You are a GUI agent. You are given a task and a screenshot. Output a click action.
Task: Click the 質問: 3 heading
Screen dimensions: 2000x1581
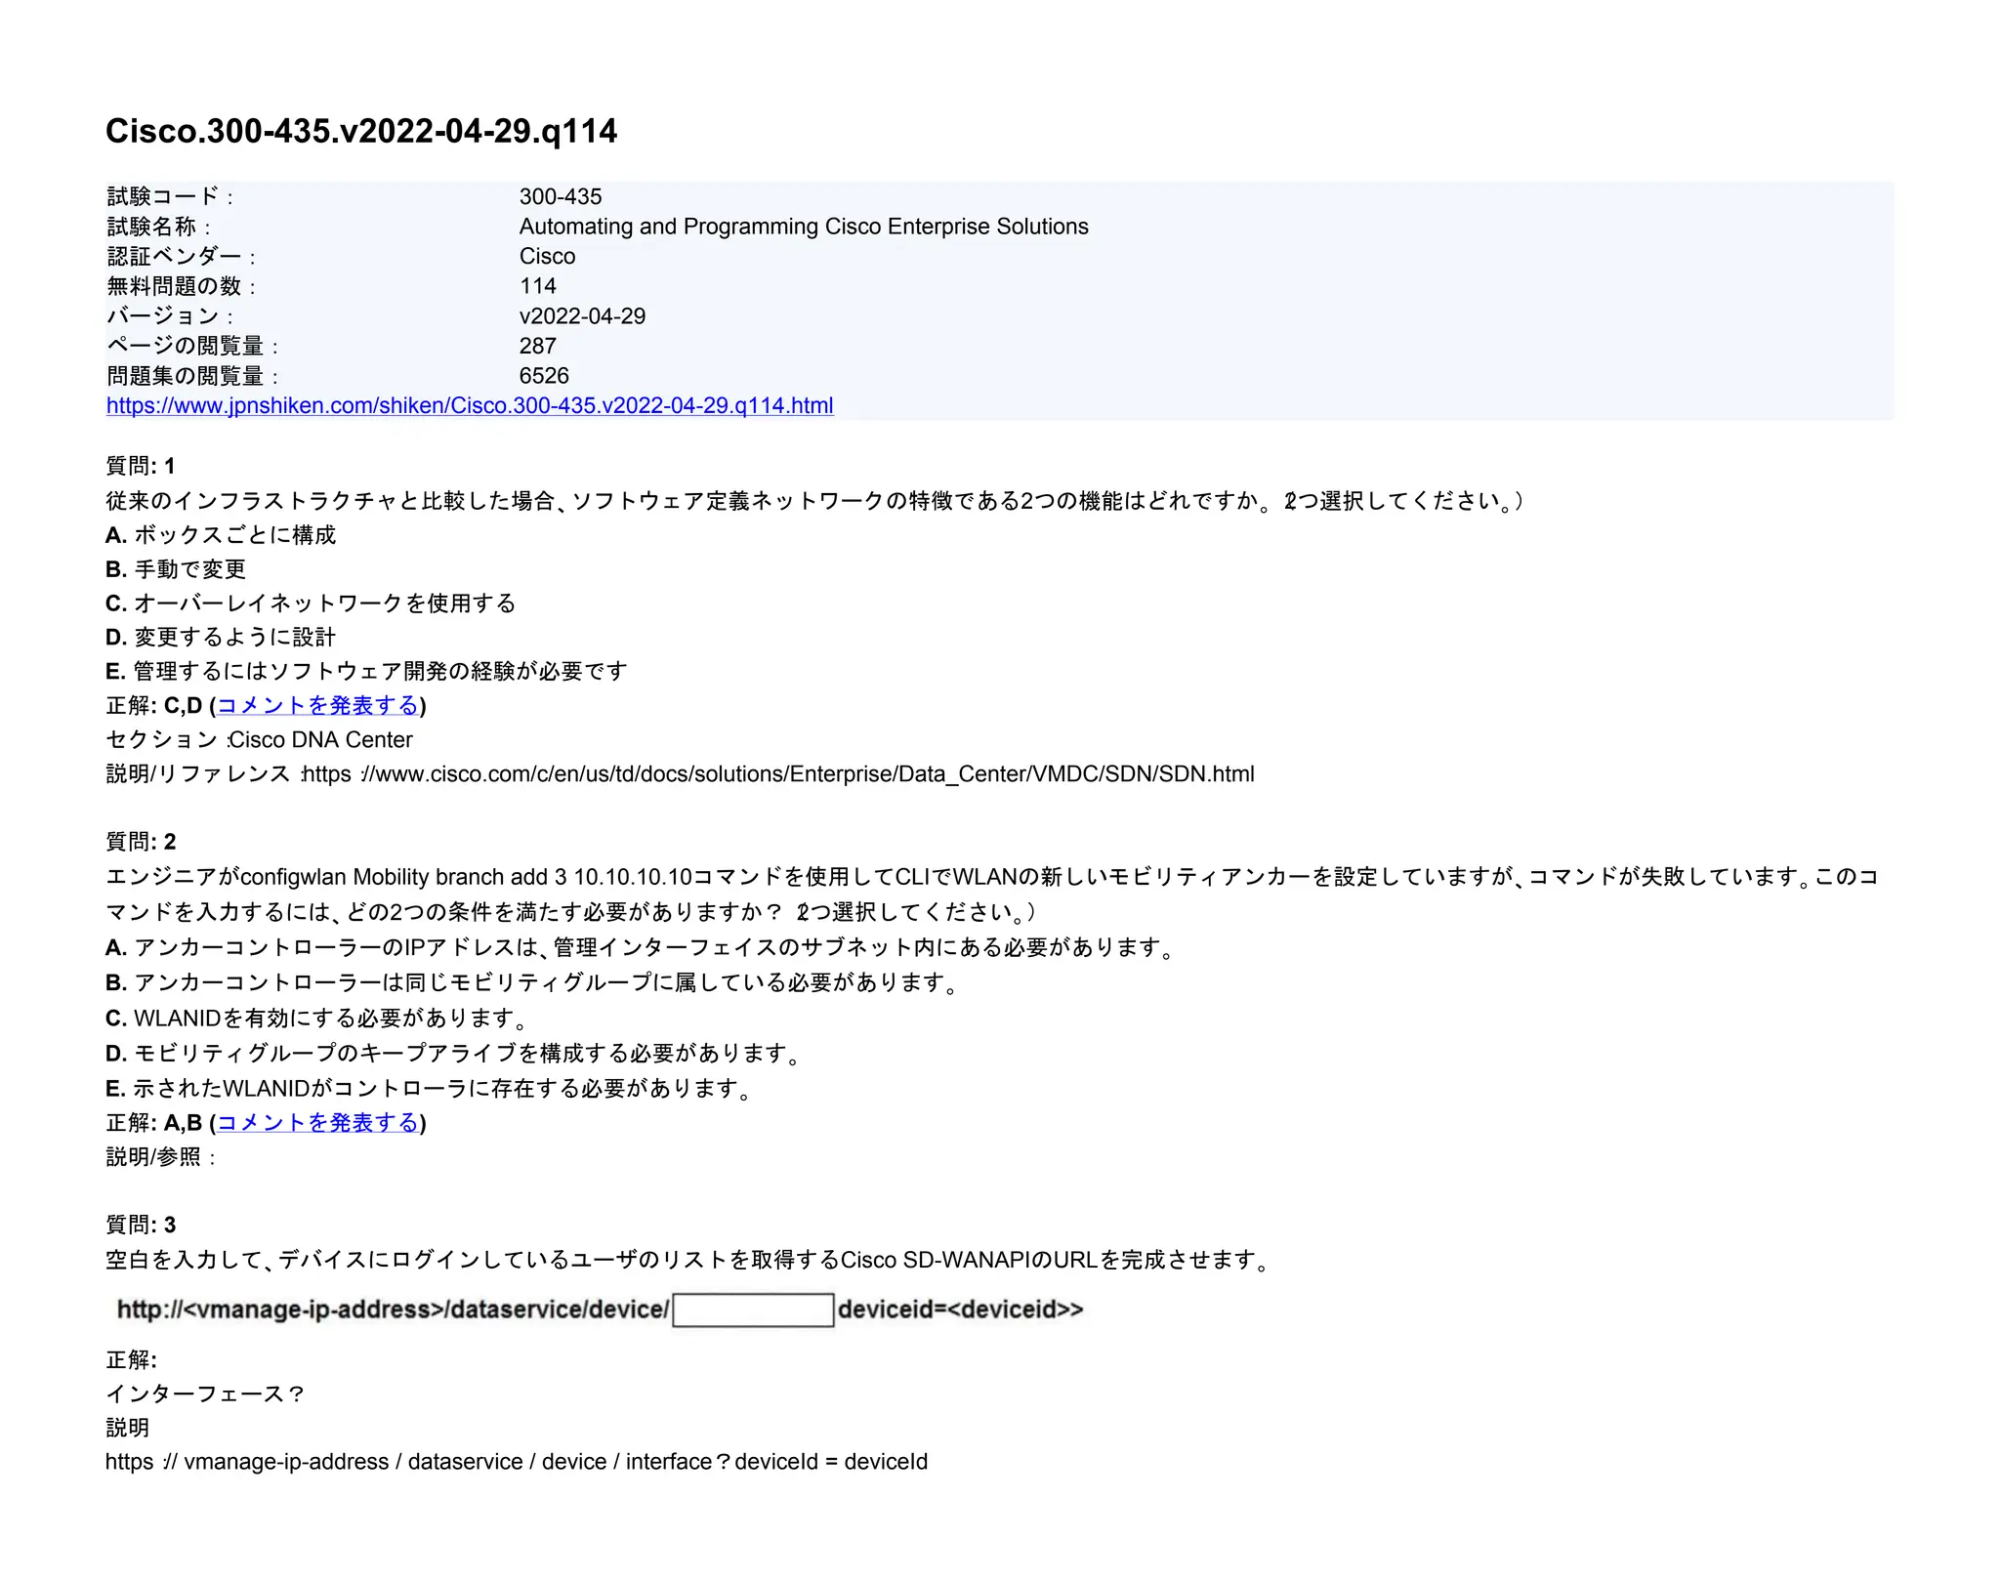[x=141, y=1225]
